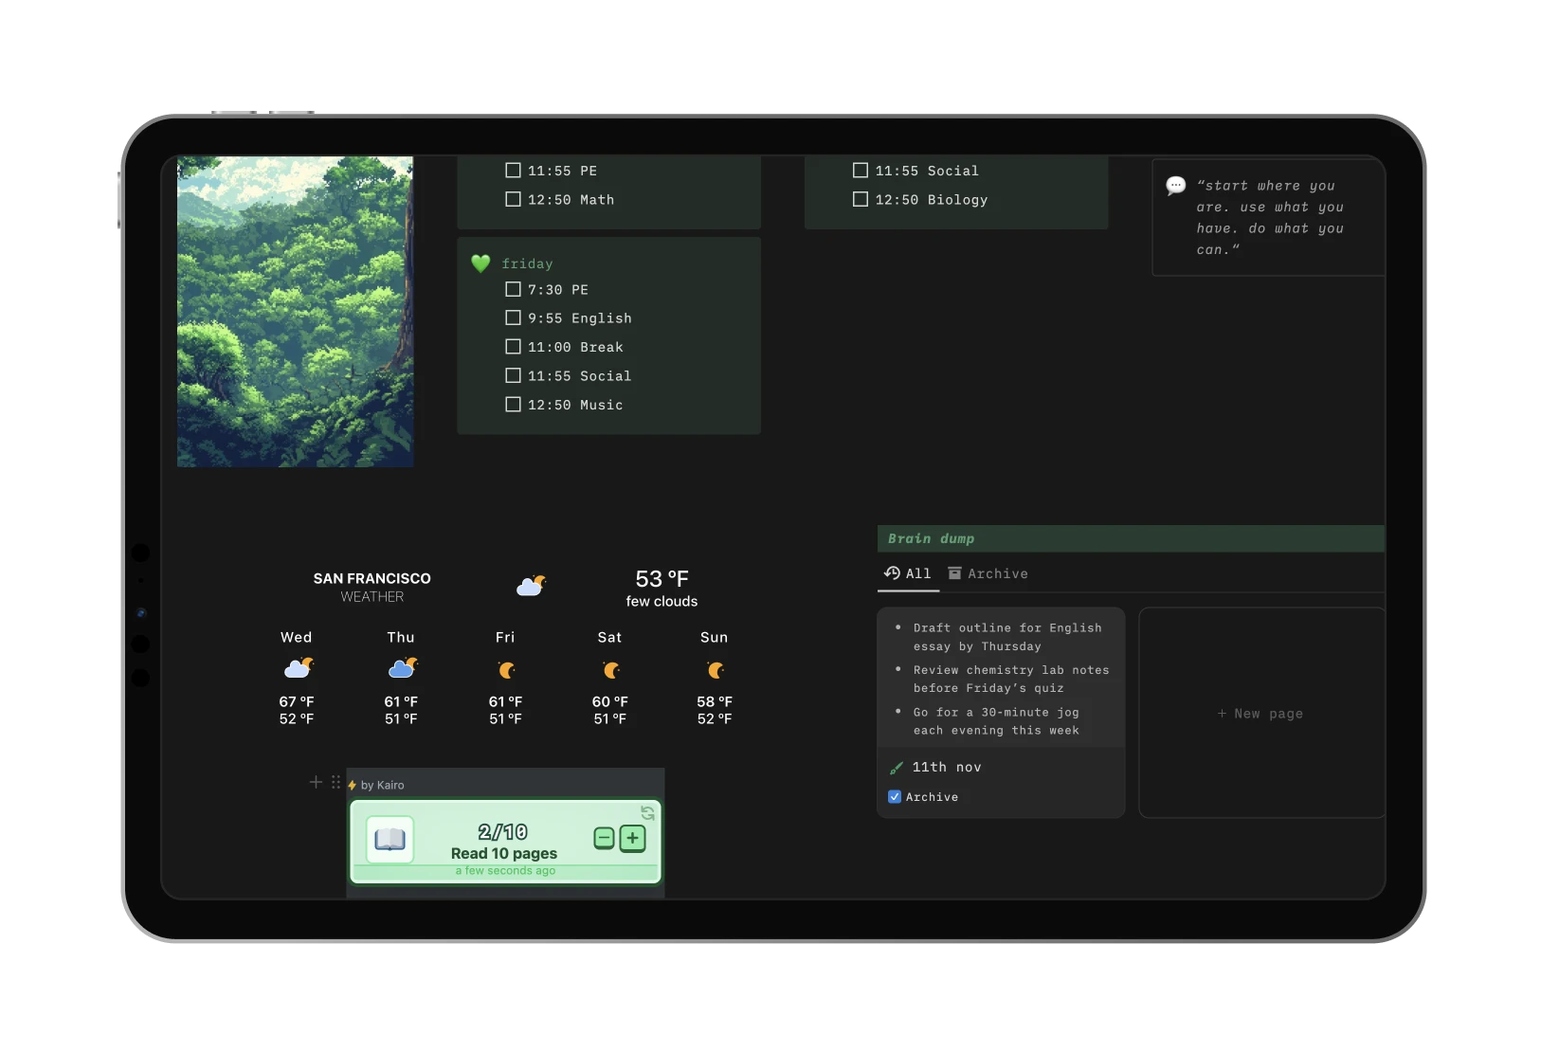
Task: Click Saturday's moon weather icon
Action: (611, 670)
